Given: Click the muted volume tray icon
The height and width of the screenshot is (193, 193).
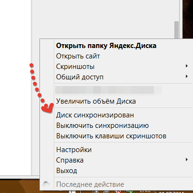Looking at the screenshot, I should click(x=118, y=192).
